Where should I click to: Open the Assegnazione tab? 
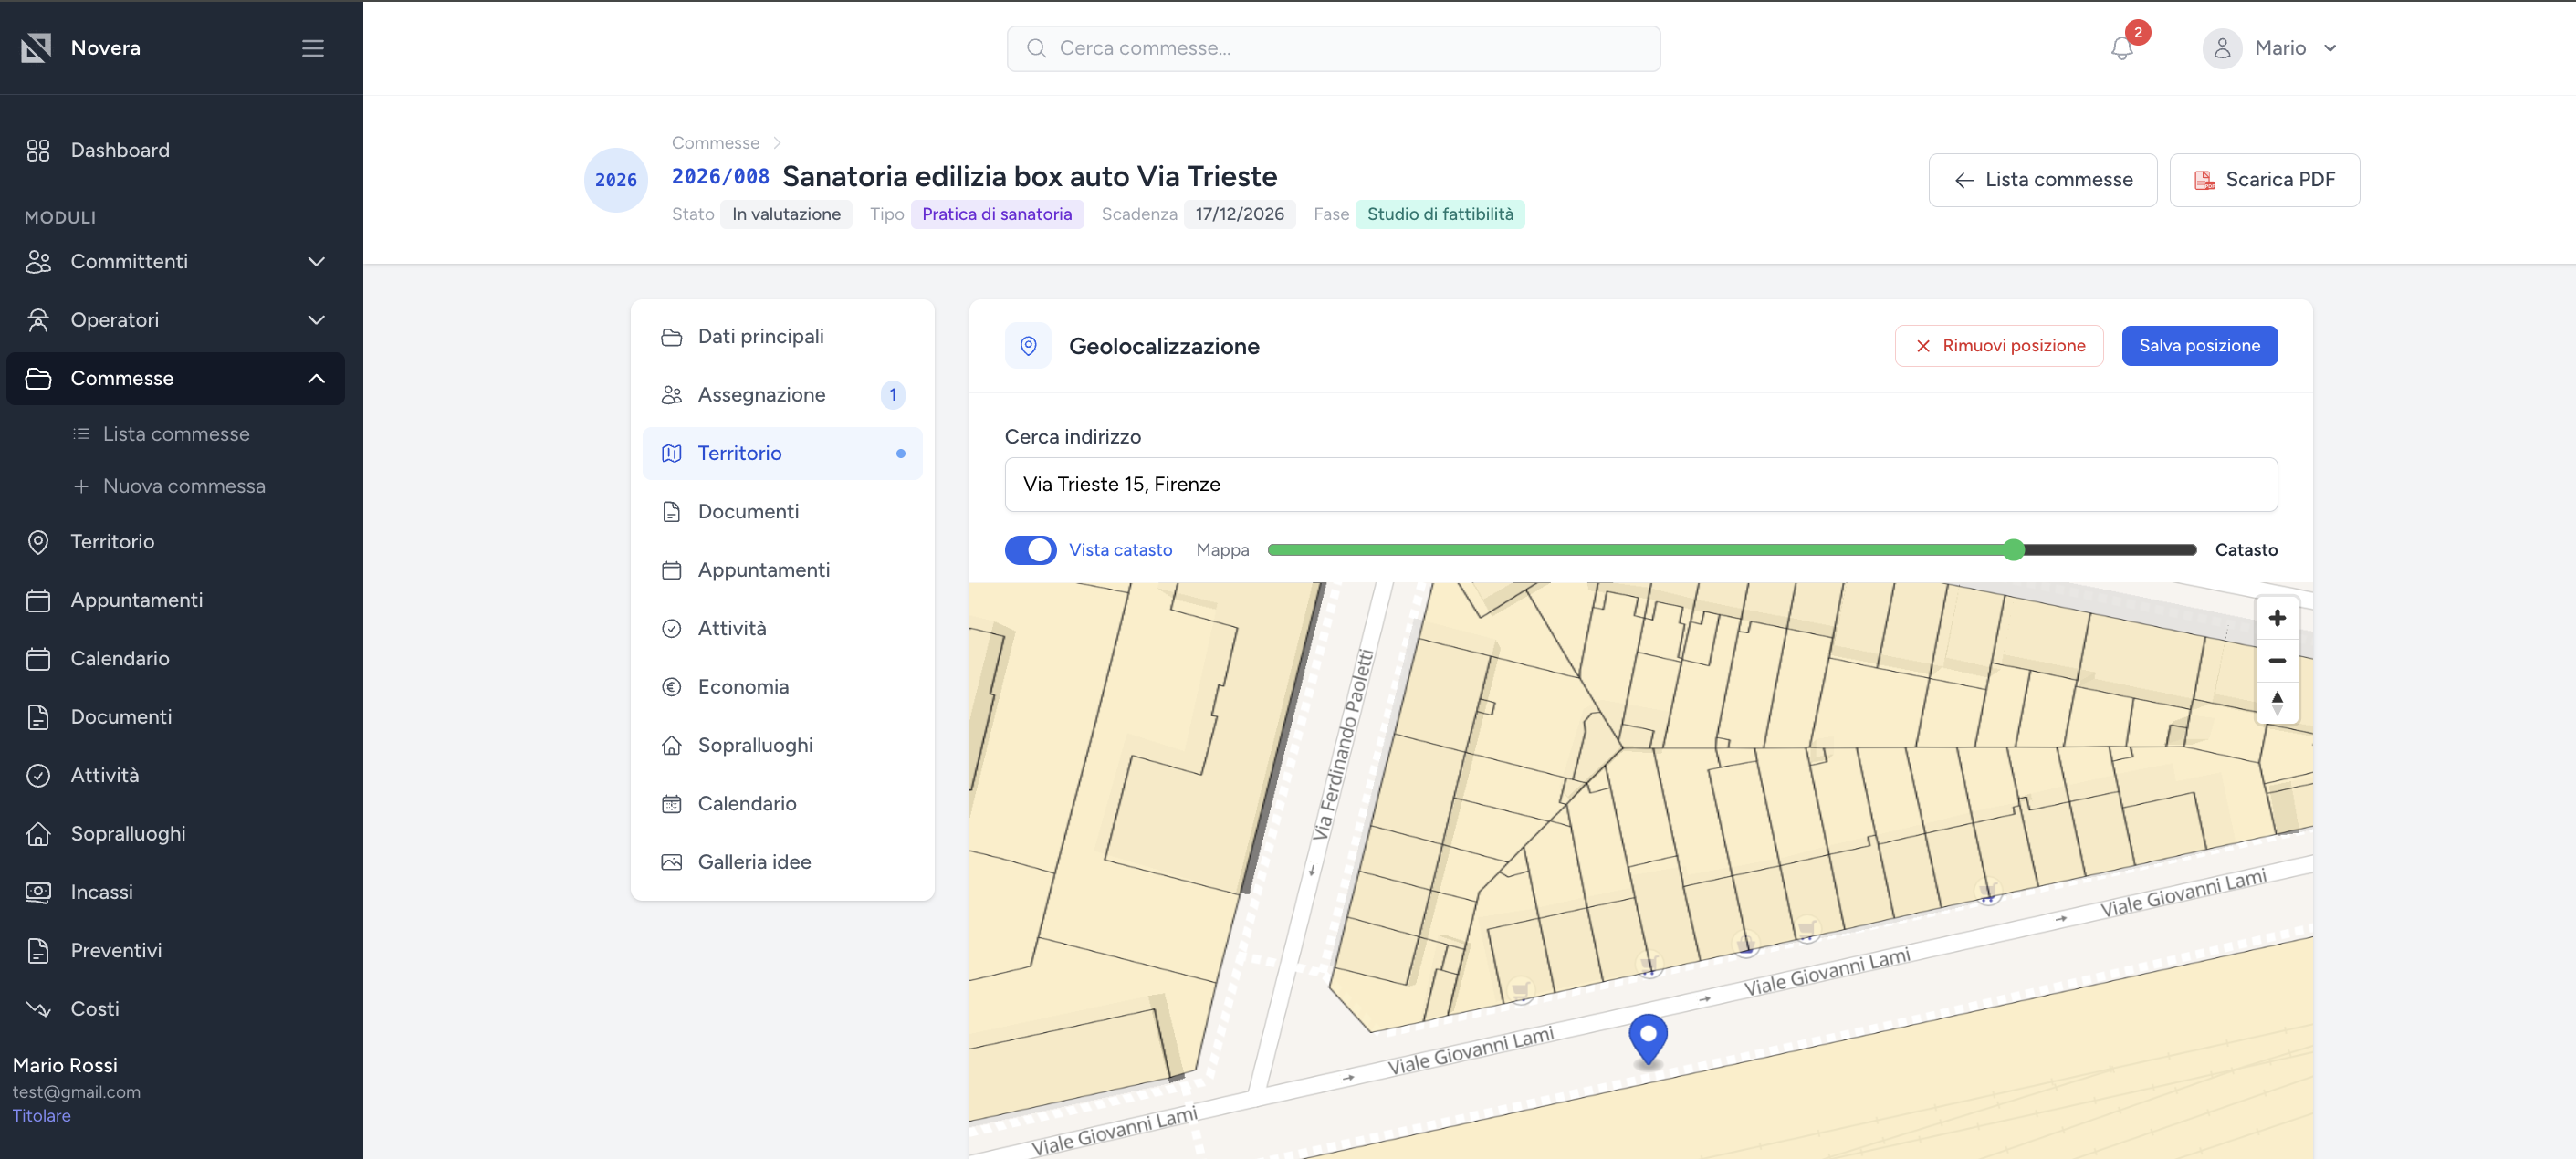pos(782,395)
